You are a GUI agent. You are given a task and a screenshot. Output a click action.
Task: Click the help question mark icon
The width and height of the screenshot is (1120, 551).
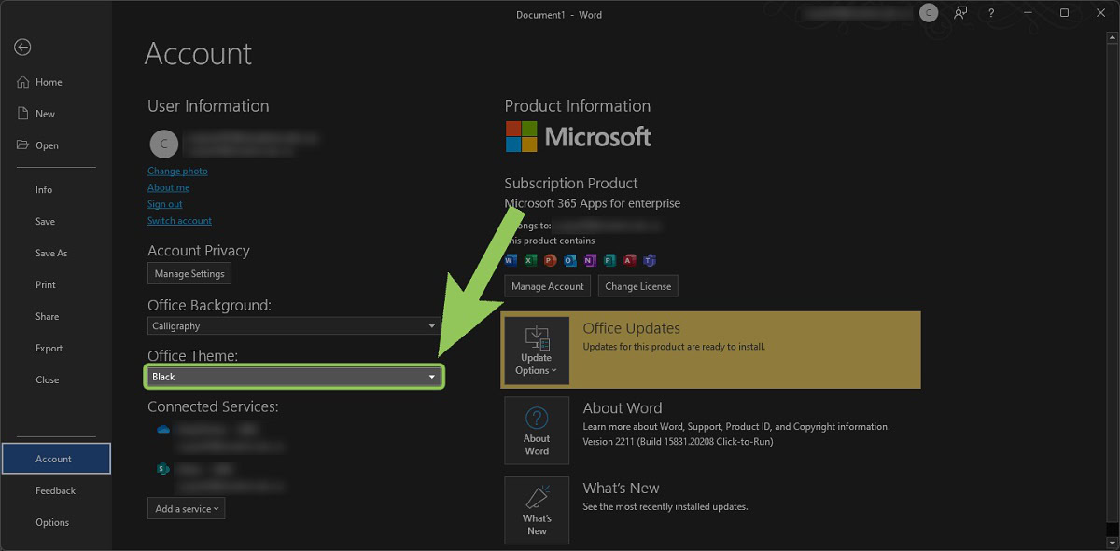pyautogui.click(x=991, y=13)
